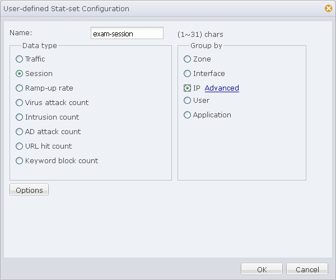
Task: Choose Application as group by
Action: [188, 115]
